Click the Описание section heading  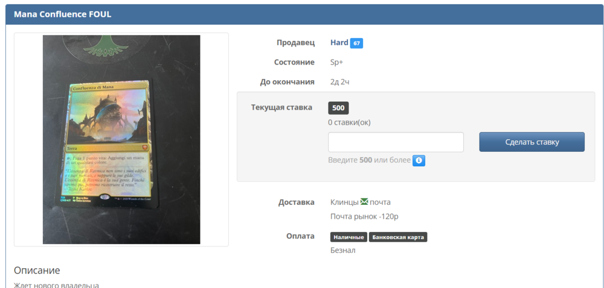pos(37,271)
